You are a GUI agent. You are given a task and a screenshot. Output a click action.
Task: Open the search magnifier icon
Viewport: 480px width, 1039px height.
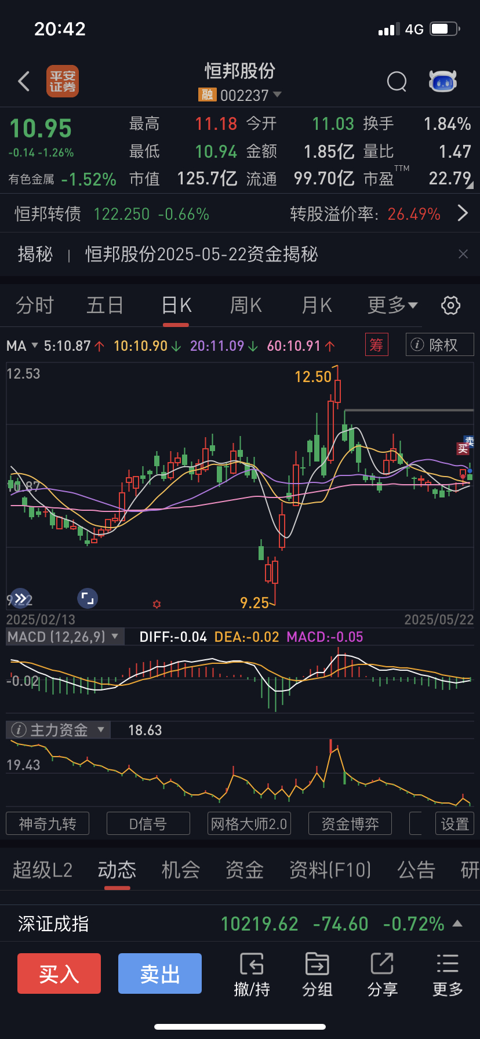pos(397,82)
